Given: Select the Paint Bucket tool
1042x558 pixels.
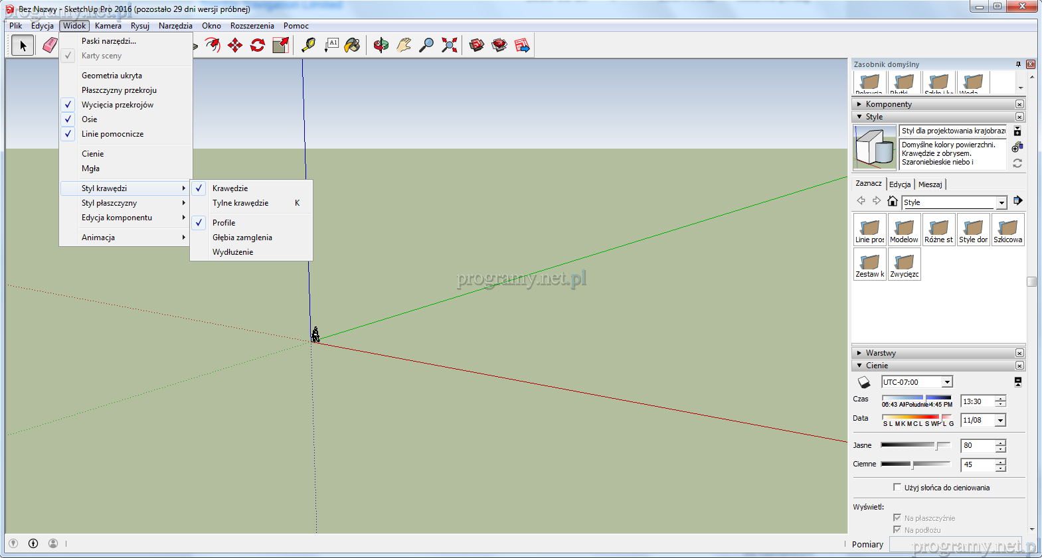Looking at the screenshot, I should click(352, 45).
